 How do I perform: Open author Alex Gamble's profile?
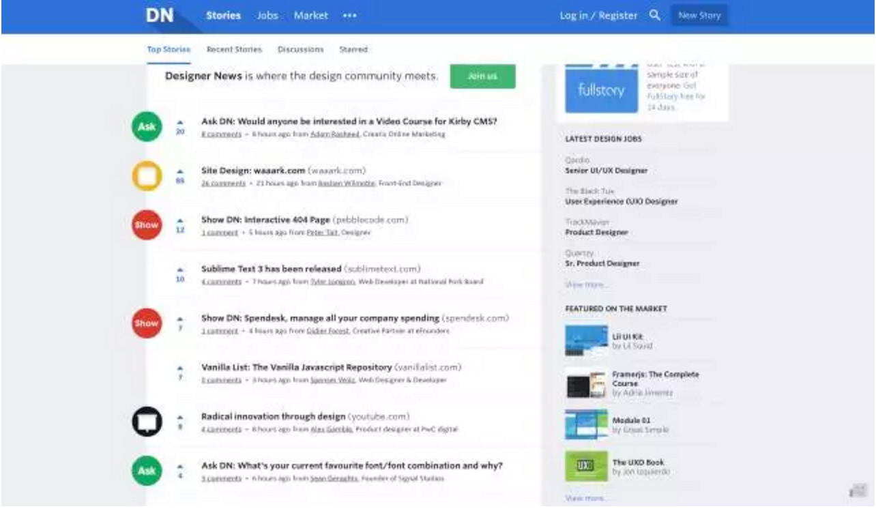(x=332, y=429)
